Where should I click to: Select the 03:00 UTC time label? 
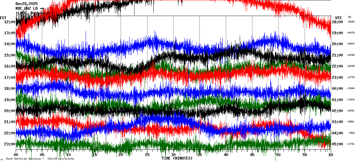coord(338,122)
